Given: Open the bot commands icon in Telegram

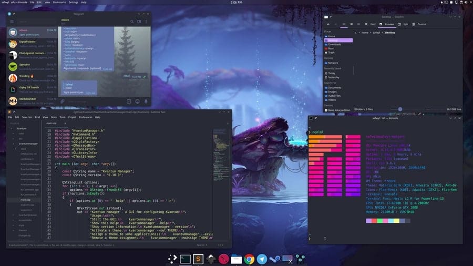Looking at the screenshot, I should pyautogui.click(x=129, y=101).
